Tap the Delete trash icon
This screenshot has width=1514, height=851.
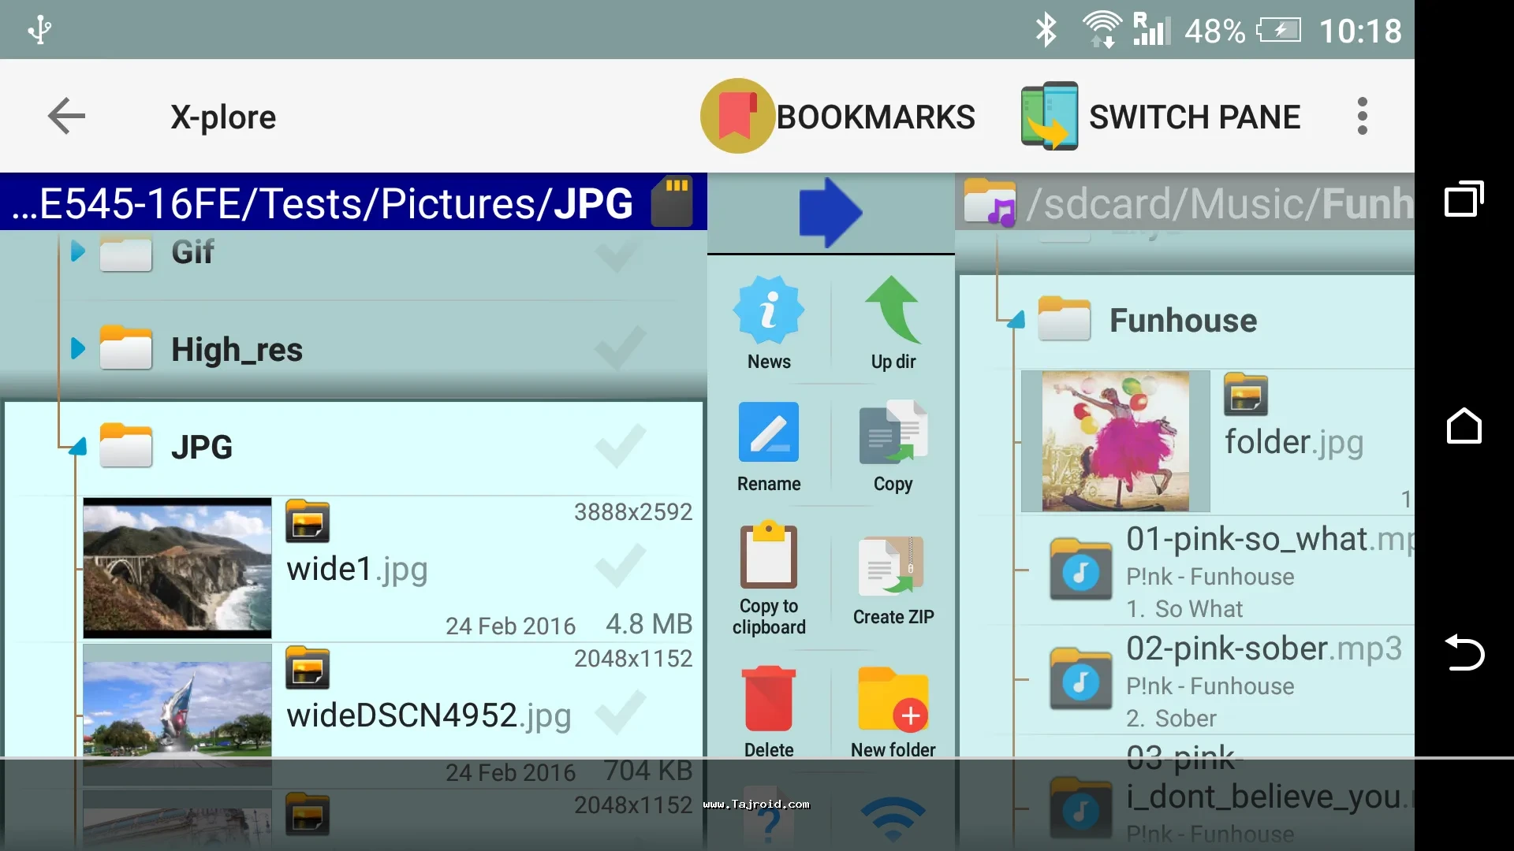[x=769, y=698]
